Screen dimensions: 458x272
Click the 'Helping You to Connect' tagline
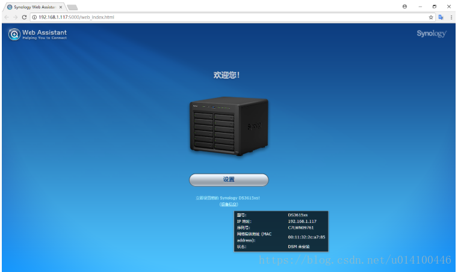45,38
